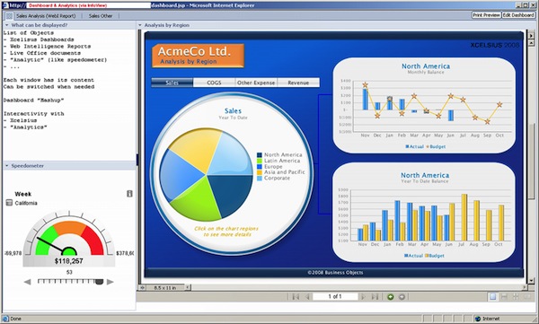Switch to the COGS tab
539x324 pixels.
point(214,83)
